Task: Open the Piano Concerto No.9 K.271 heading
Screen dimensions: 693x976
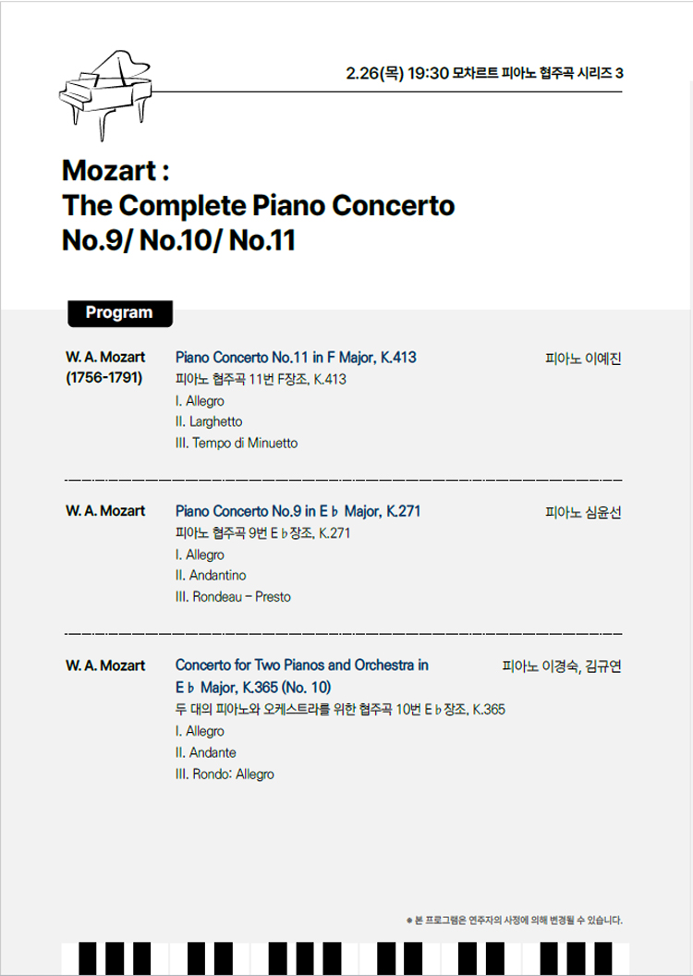Action: point(298,511)
